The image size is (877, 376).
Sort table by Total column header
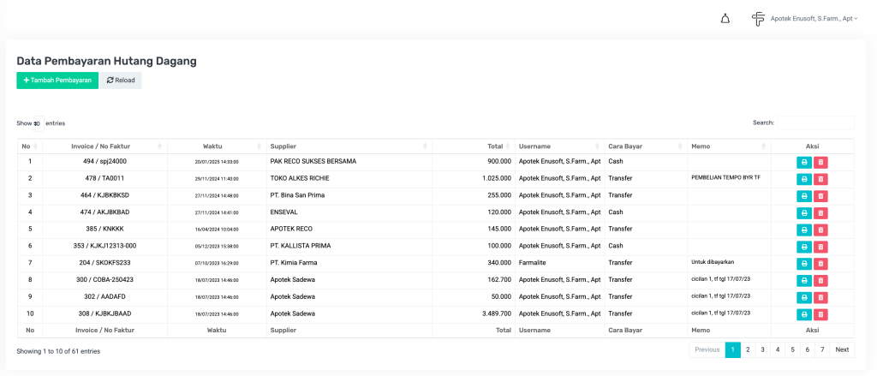(x=472, y=146)
